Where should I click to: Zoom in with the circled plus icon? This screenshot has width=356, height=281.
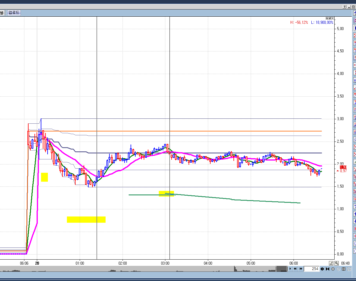click(x=333, y=269)
